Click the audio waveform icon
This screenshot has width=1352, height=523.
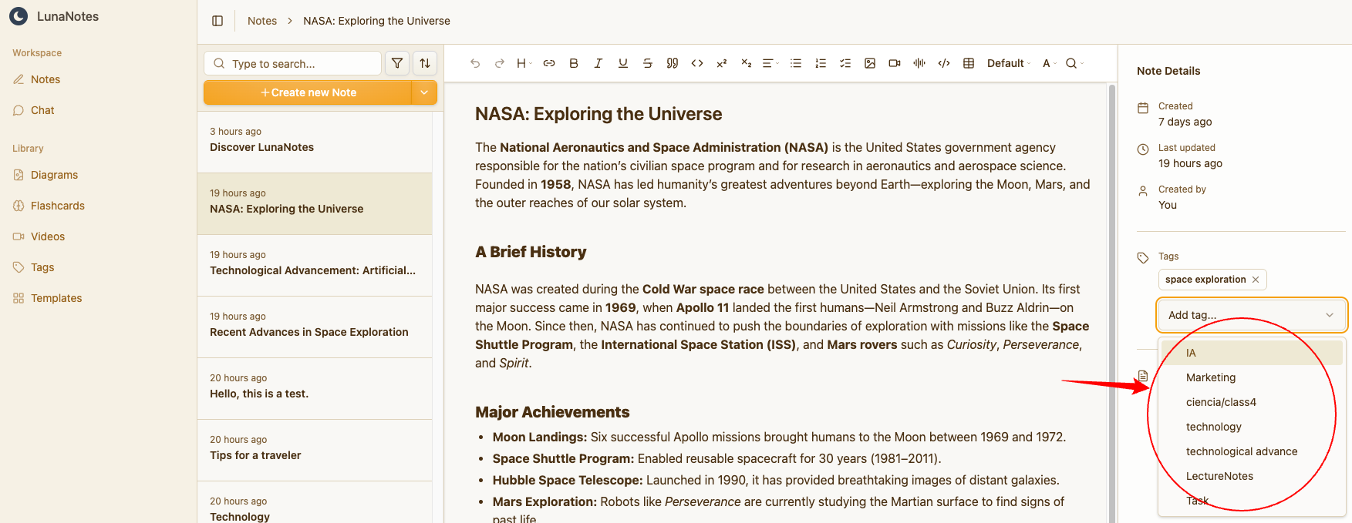[919, 63]
